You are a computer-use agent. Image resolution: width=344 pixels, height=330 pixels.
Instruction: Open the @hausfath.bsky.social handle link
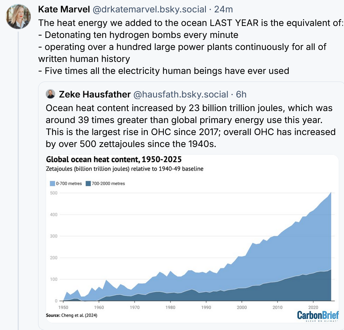(181, 94)
